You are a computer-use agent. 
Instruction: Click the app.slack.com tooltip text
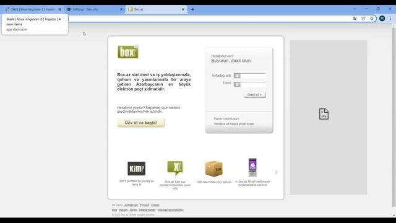(x=17, y=30)
